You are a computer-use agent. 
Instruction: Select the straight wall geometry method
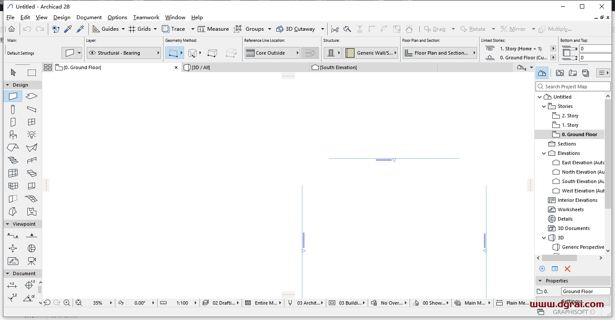(175, 53)
